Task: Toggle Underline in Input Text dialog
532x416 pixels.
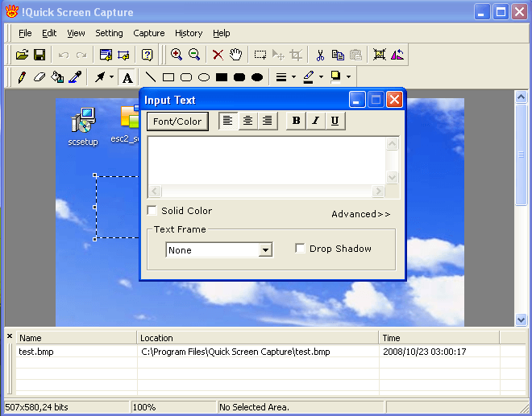Action: coord(335,121)
